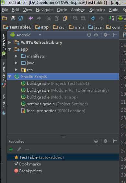Open Project panel gear settings

[x=106, y=35]
